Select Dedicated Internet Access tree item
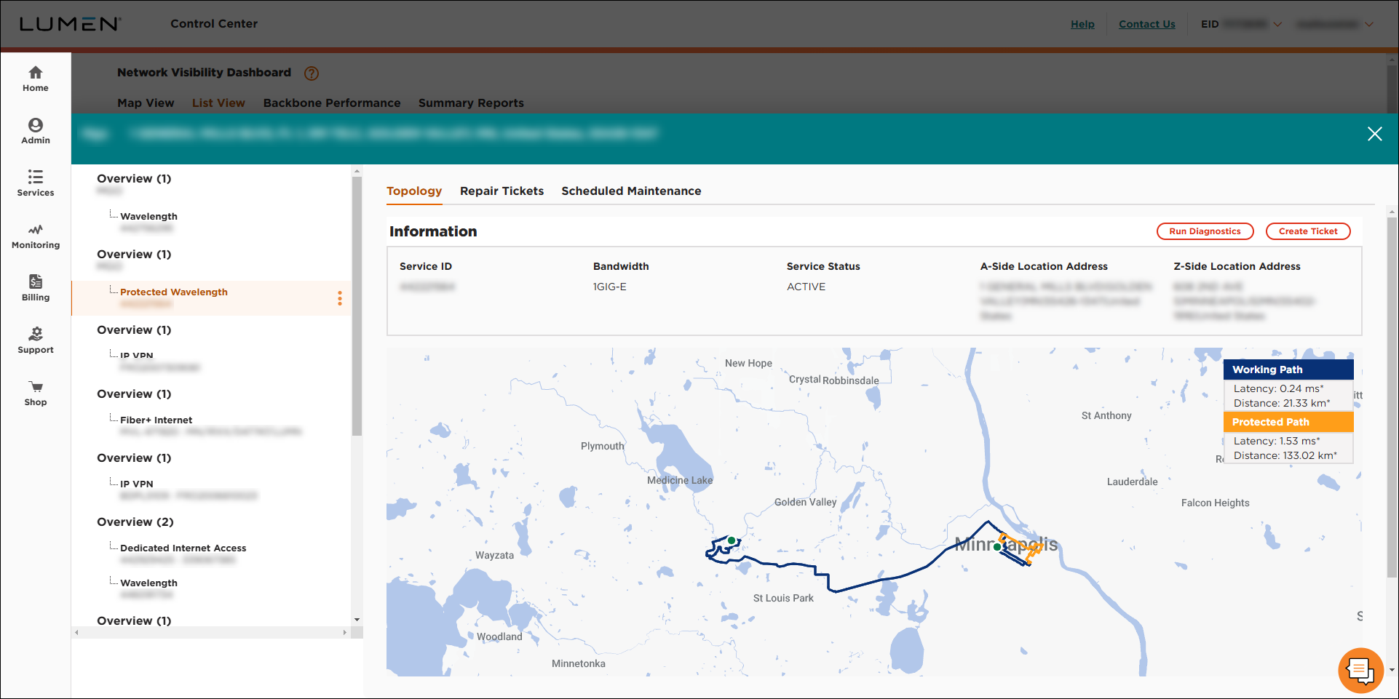1399x699 pixels. point(183,548)
